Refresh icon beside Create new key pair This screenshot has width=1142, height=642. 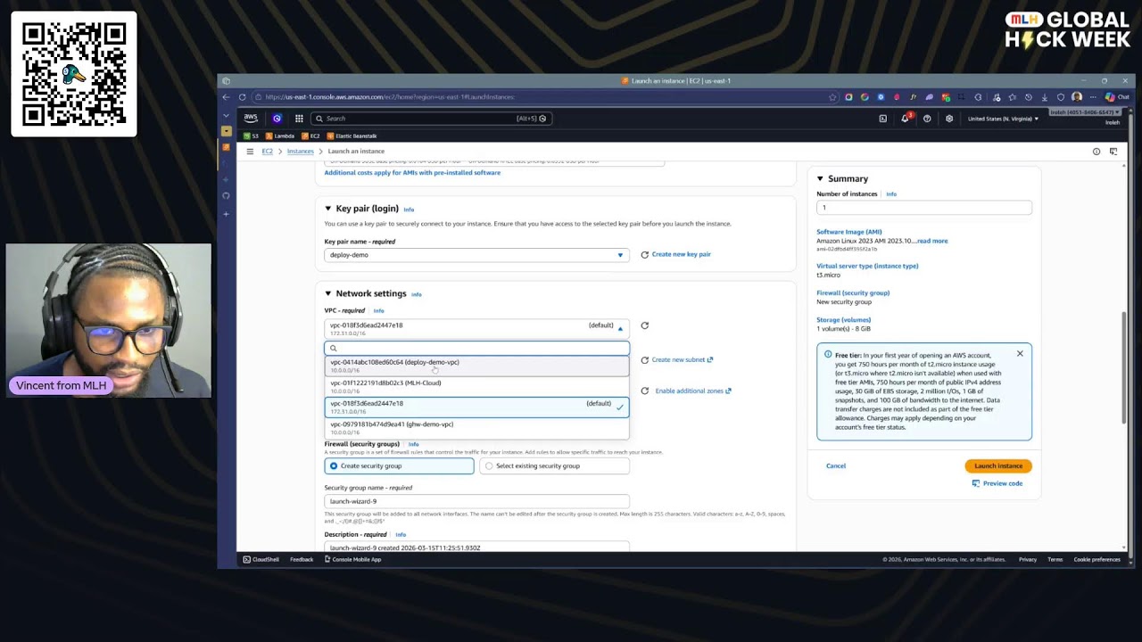coord(644,255)
